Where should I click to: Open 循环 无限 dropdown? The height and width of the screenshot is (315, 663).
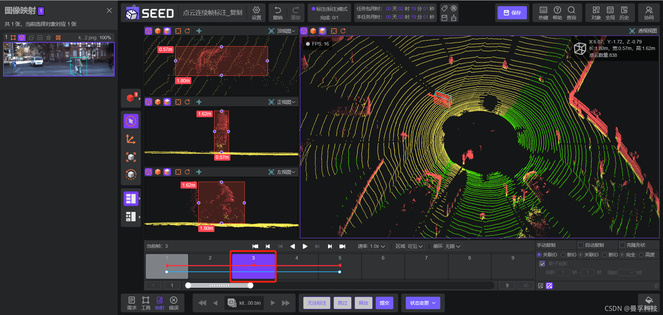point(453,246)
